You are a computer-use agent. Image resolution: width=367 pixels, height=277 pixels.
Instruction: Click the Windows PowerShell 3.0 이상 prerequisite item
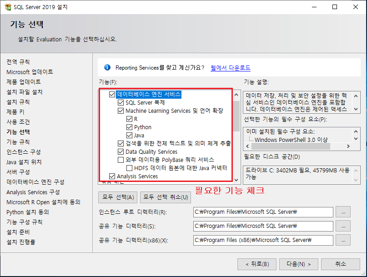click(291, 140)
